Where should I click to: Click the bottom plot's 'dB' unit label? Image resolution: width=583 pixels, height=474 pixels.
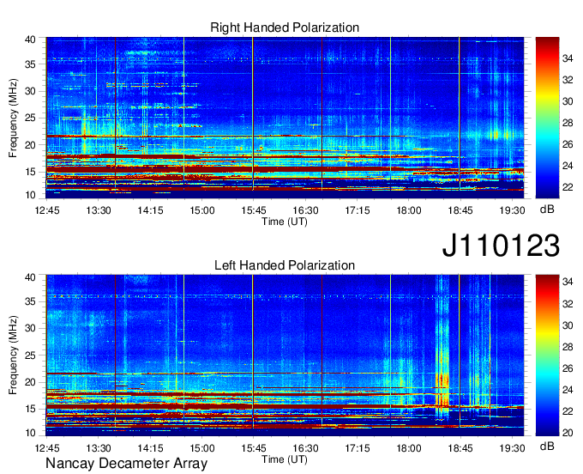pos(547,446)
